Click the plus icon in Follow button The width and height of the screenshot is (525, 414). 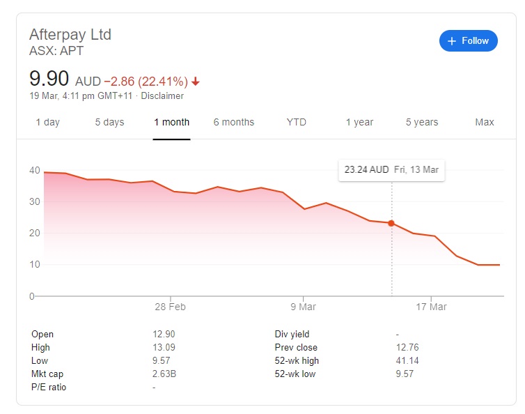(x=453, y=41)
